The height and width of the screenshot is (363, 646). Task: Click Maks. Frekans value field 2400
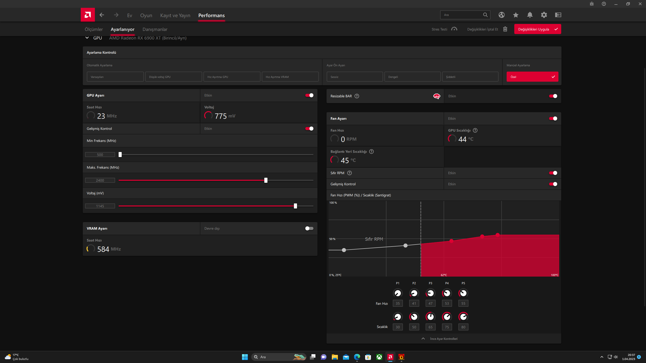(100, 180)
